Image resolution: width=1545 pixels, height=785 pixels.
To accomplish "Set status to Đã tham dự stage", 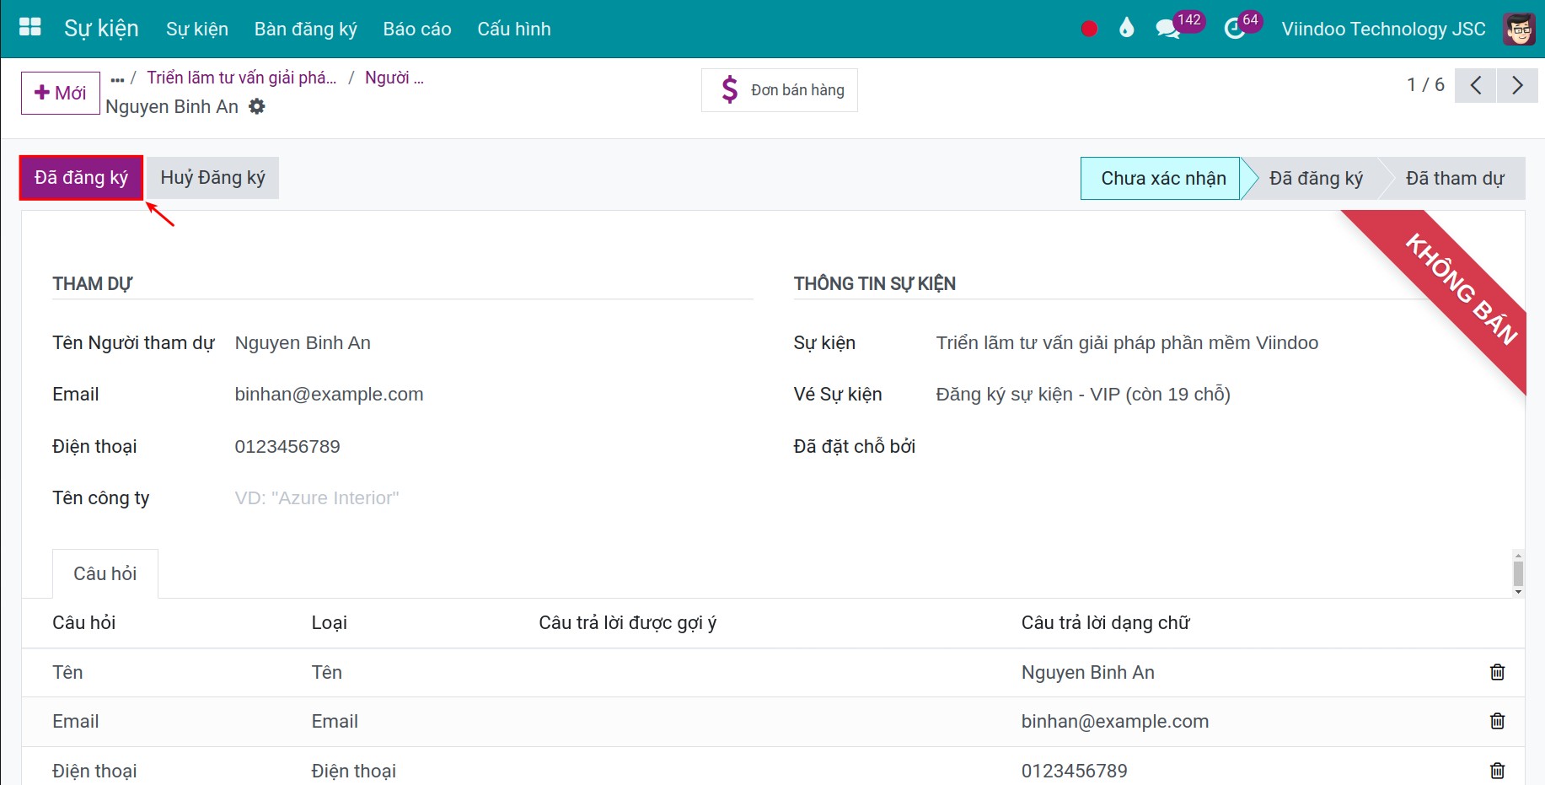I will click(x=1454, y=179).
